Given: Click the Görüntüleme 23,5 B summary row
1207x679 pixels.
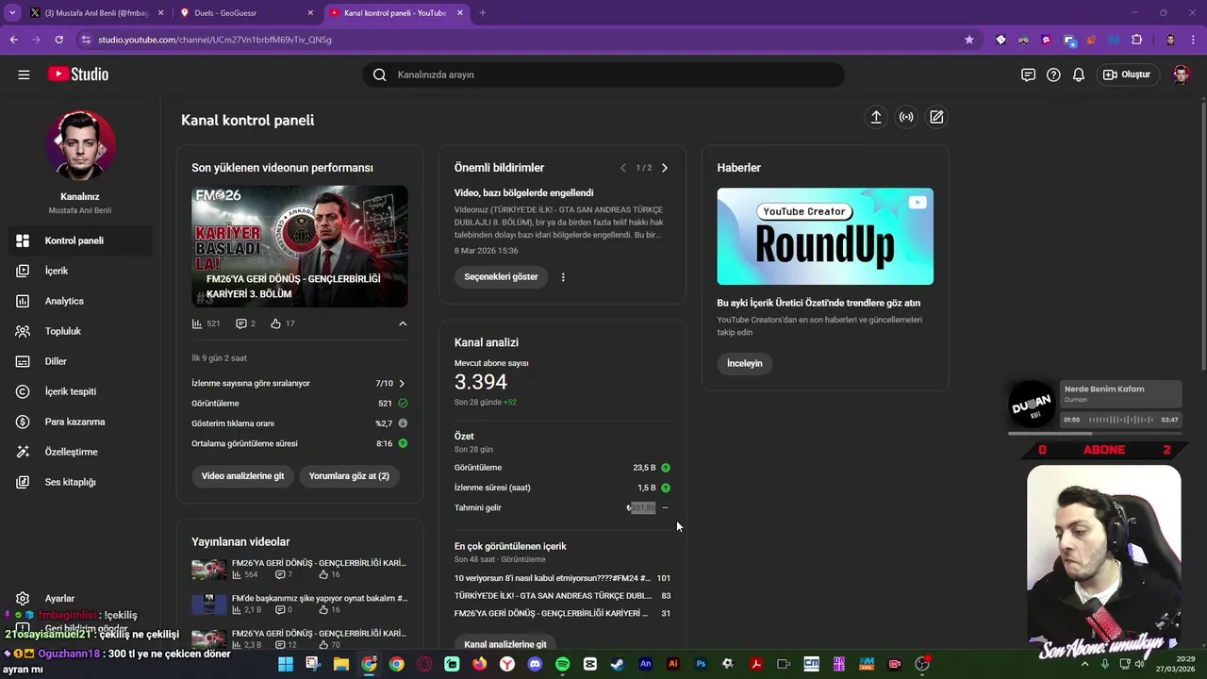Looking at the screenshot, I should (x=563, y=468).
